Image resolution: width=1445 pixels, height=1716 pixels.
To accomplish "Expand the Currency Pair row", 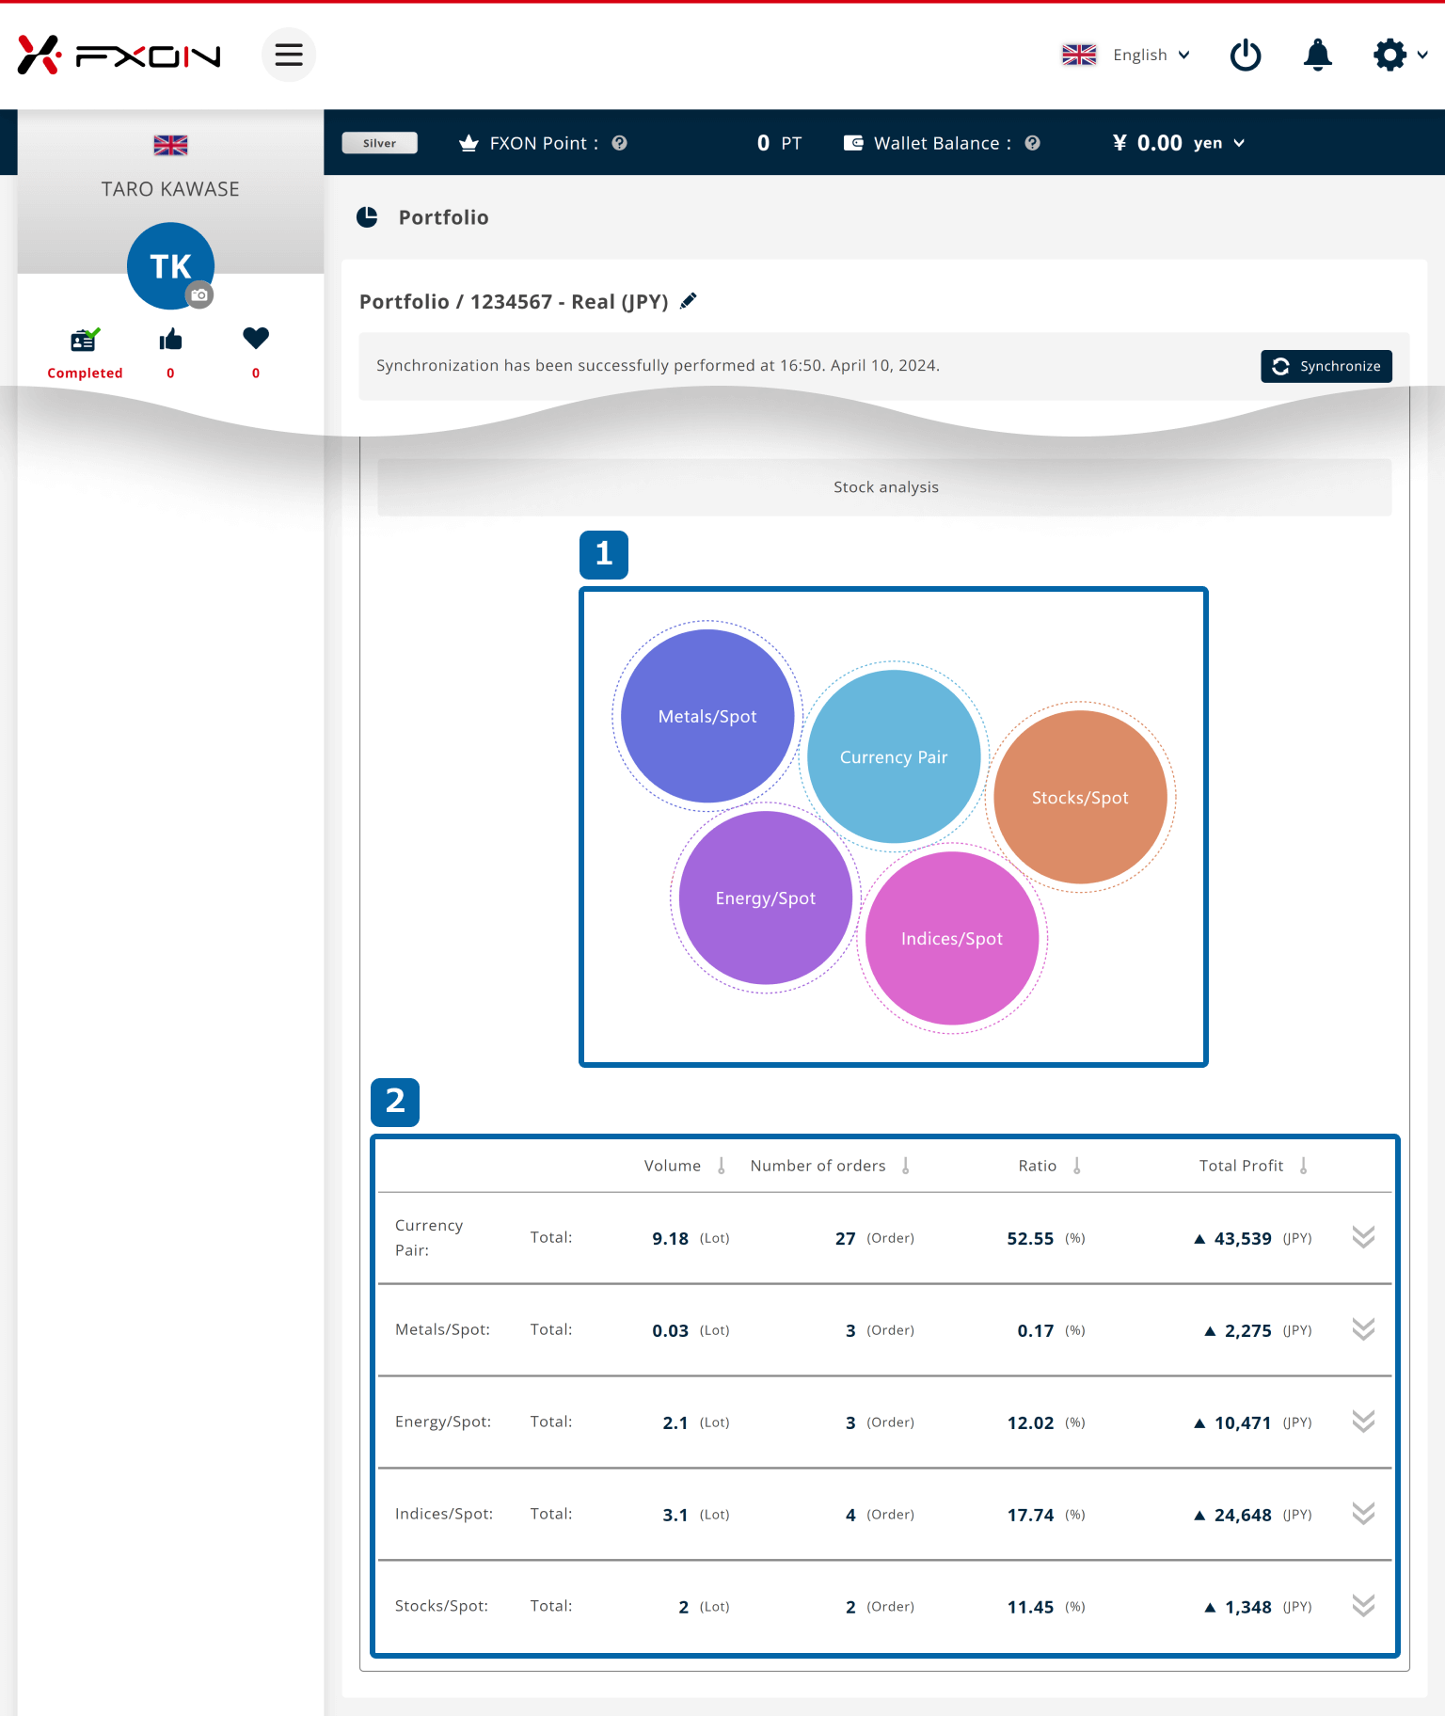I will tap(1363, 1237).
